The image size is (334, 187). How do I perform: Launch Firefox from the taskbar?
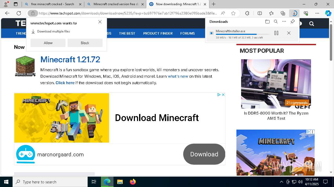tap(133, 182)
